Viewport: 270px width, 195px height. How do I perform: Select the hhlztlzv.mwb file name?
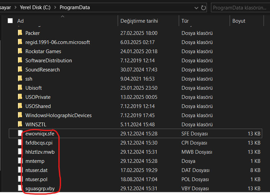(x=40, y=152)
